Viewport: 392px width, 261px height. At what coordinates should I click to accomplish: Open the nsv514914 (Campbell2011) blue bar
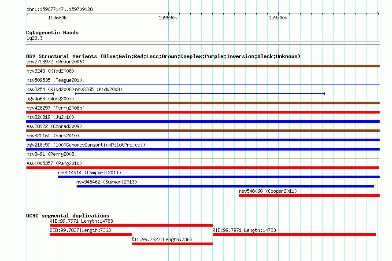click(x=219, y=177)
